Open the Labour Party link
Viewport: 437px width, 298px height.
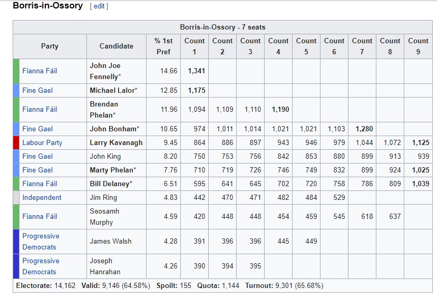[x=42, y=143]
